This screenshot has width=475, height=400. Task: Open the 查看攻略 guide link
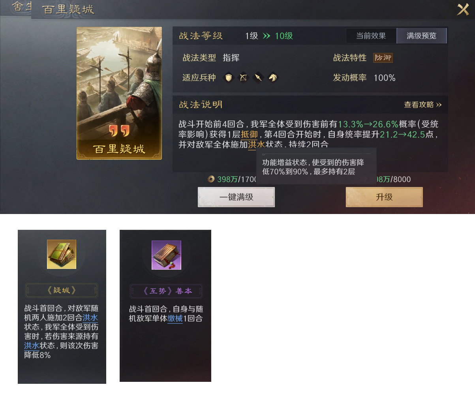coord(422,105)
